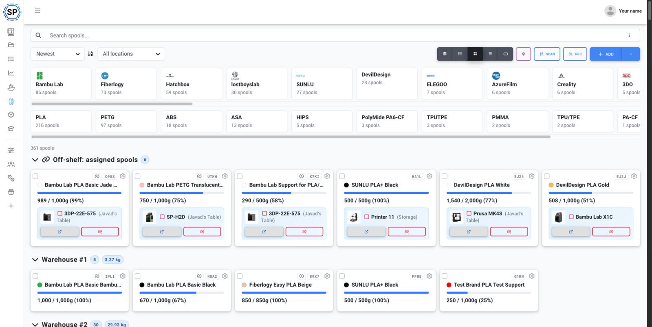Viewport: 652px width, 327px height.
Task: Collapse the Warehouse #2 section
Action: [x=35, y=324]
